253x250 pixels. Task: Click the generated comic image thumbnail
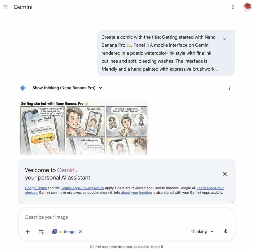pos(84,128)
